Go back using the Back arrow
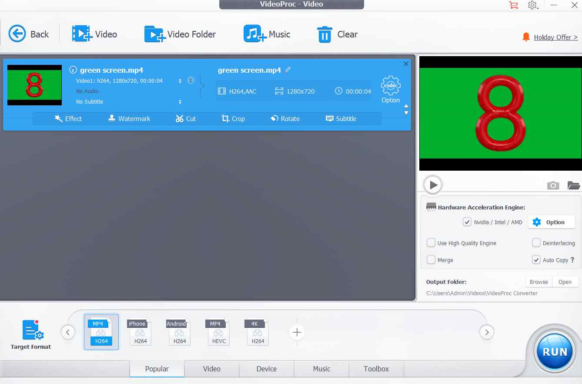Image resolution: width=582 pixels, height=384 pixels. pos(29,34)
